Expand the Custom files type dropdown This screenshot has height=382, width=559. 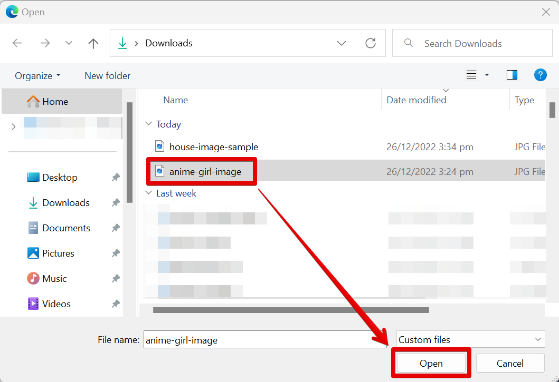click(x=538, y=340)
